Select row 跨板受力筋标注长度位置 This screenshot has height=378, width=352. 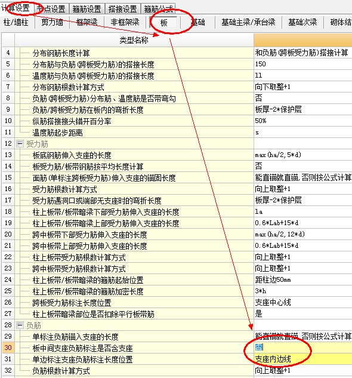click(134, 303)
